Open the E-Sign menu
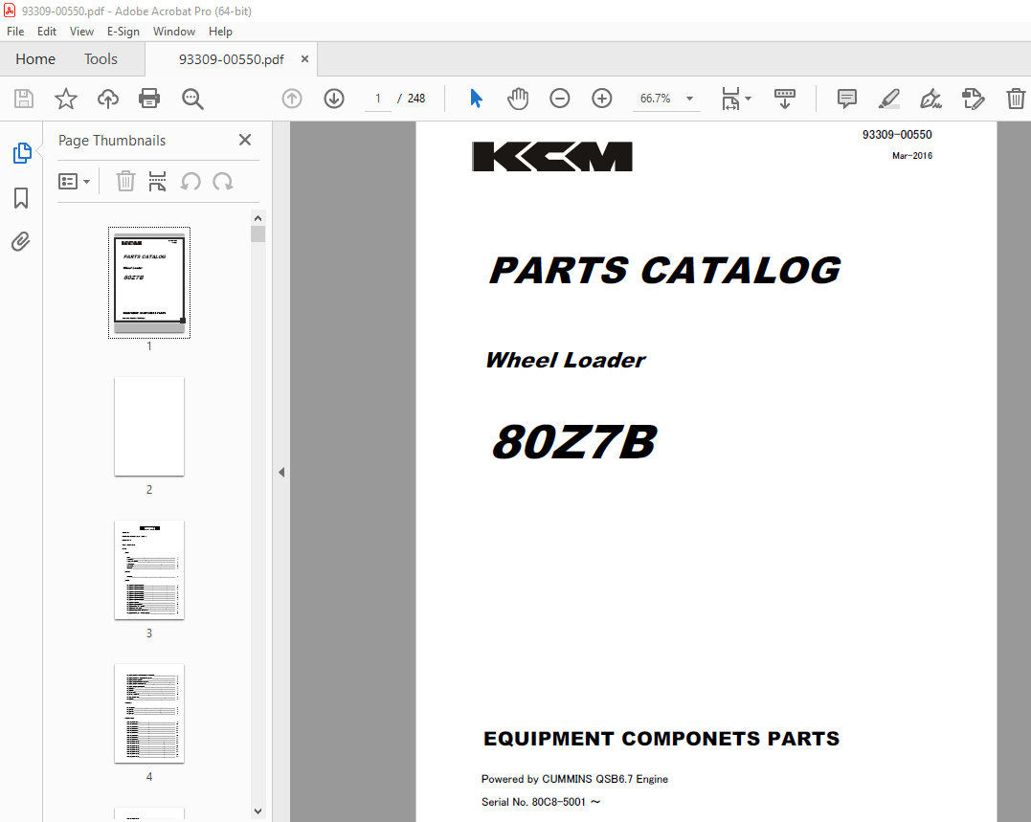1031x822 pixels. pos(123,32)
